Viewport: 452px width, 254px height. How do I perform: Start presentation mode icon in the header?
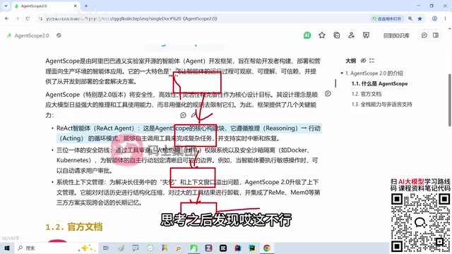(x=366, y=35)
